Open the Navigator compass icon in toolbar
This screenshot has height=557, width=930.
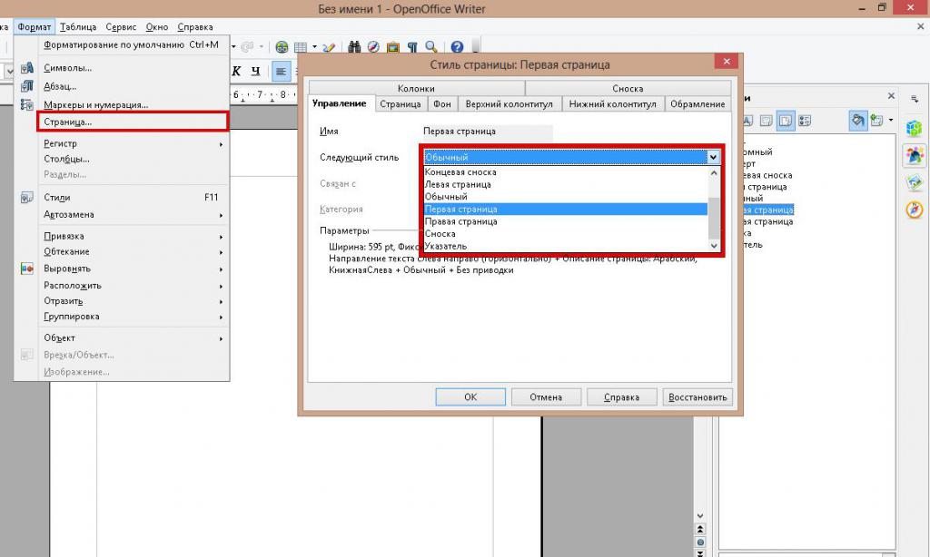coord(373,47)
